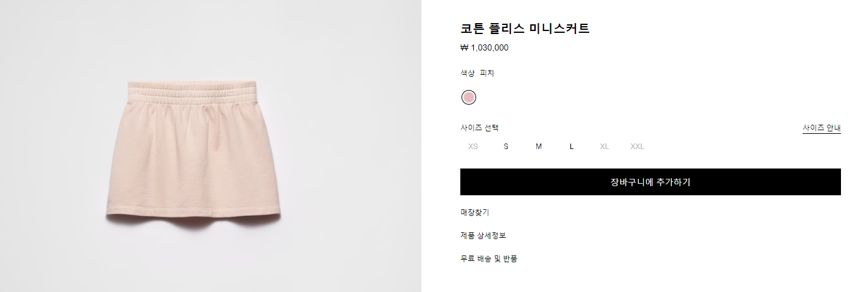The height and width of the screenshot is (292, 858).
Task: Choose the XXL size
Action: [637, 147]
